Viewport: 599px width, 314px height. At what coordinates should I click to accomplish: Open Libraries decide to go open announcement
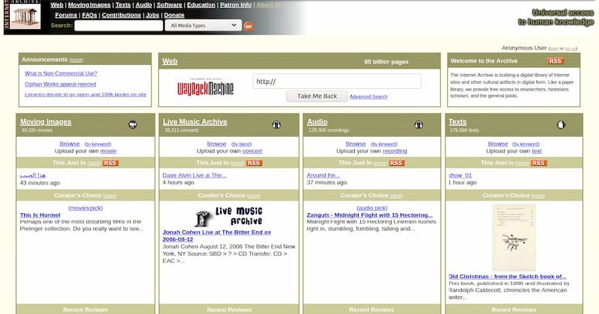click(85, 95)
